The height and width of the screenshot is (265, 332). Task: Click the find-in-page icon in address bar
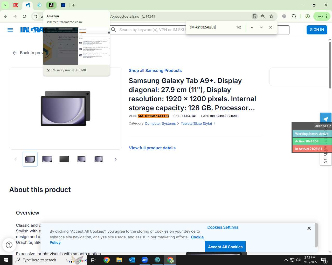(x=255, y=16)
